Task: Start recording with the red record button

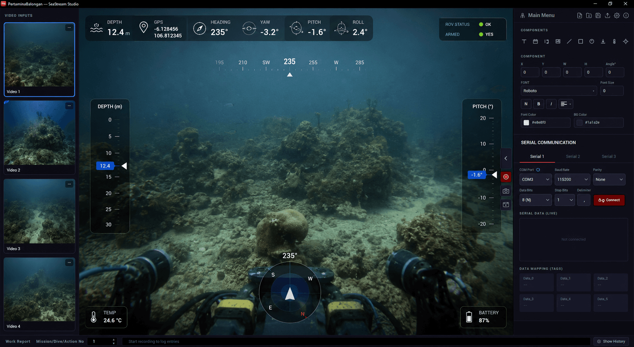Action: coord(506,177)
